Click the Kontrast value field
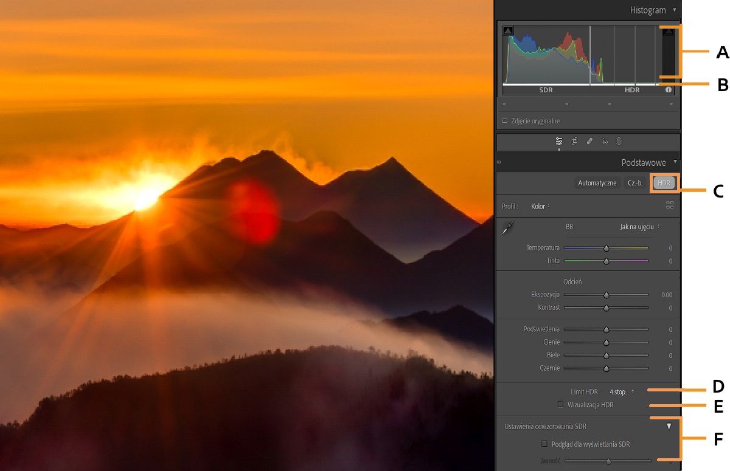 coord(670,308)
